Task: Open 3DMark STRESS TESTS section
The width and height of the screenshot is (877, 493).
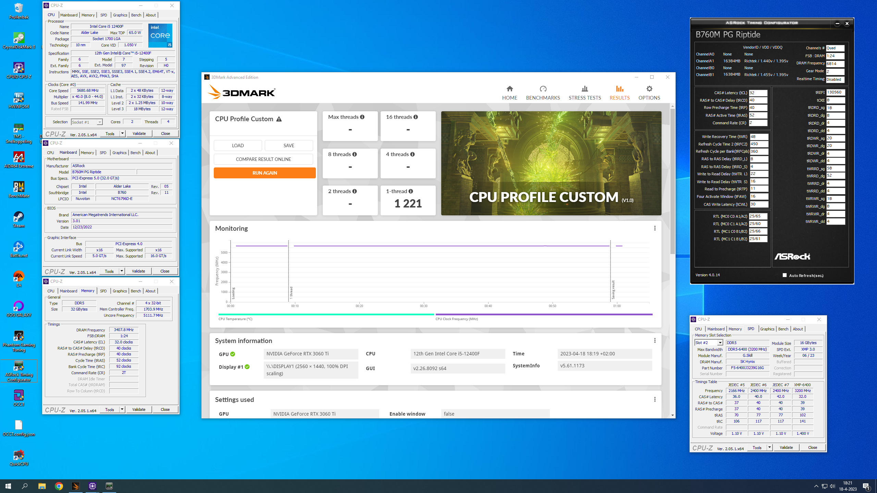Action: tap(585, 93)
